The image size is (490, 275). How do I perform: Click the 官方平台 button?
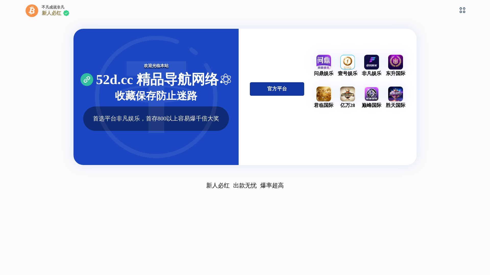[277, 89]
